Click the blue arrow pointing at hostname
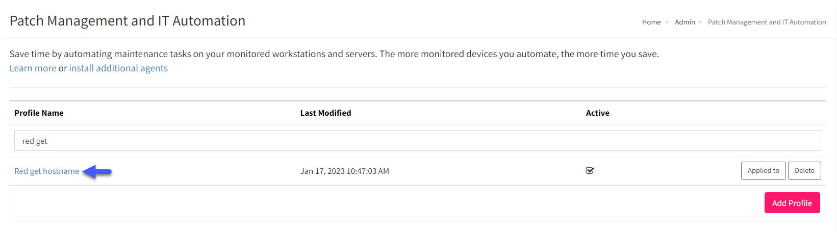Viewport: 837px width, 232px height. pyautogui.click(x=97, y=172)
